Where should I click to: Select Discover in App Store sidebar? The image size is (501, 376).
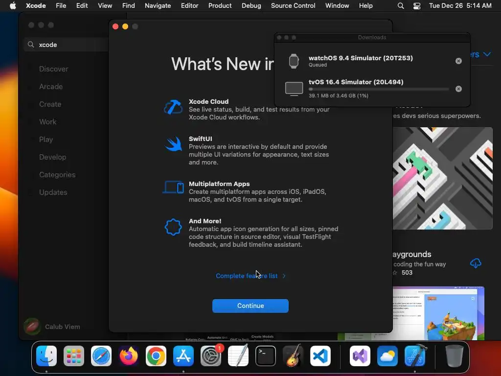click(x=53, y=69)
